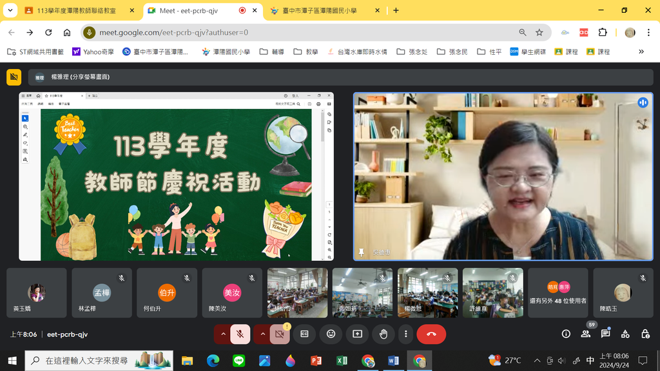Screen dimensions: 660x371
Task: Select participant tile 何伯升
Action: coord(167,293)
